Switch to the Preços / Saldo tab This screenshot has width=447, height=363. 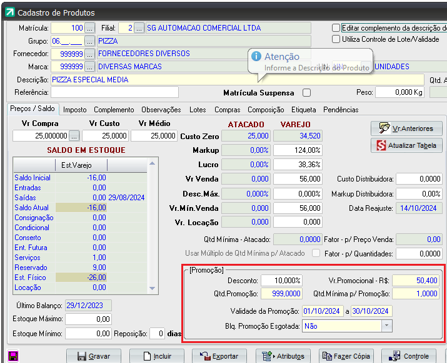tap(33, 109)
